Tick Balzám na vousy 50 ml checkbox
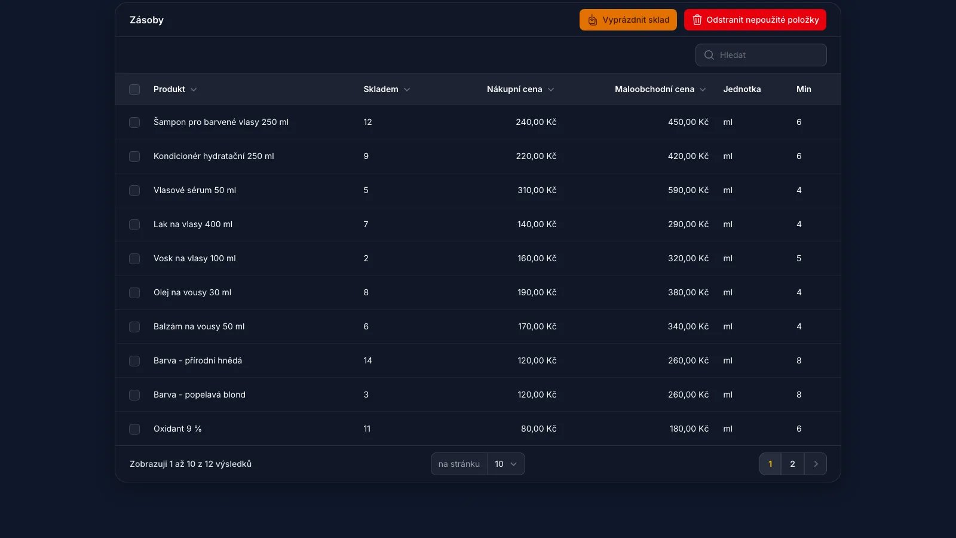The width and height of the screenshot is (956, 538). click(134, 327)
